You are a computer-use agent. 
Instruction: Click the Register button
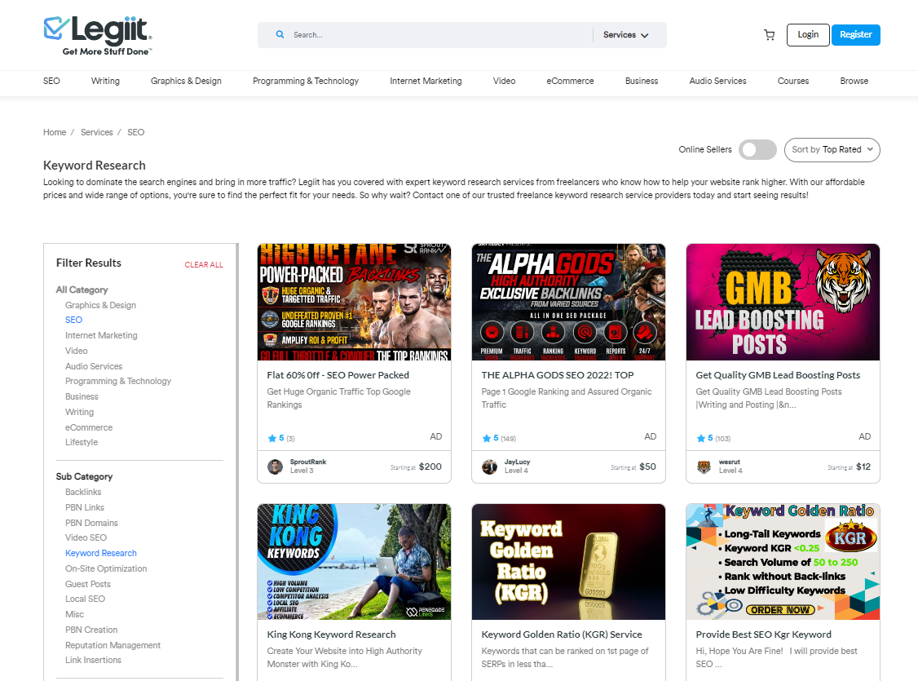[x=856, y=34]
